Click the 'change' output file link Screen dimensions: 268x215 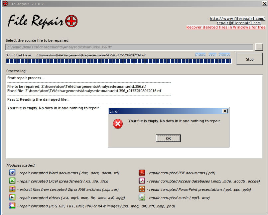click(200, 55)
